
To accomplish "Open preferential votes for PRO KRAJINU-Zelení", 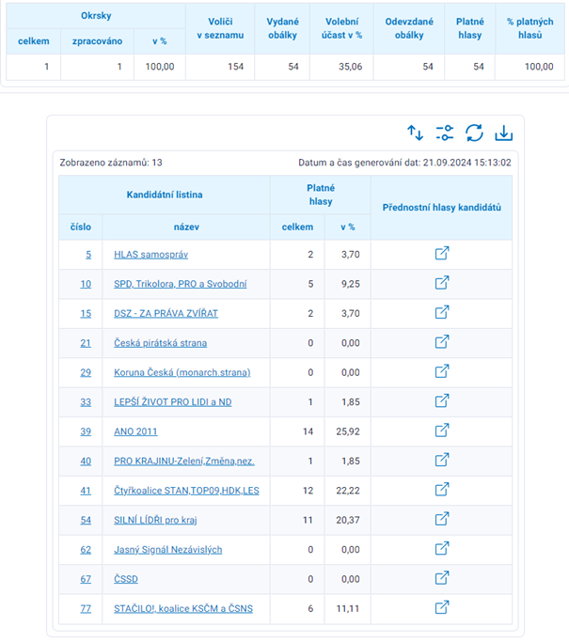I will pos(442,460).
